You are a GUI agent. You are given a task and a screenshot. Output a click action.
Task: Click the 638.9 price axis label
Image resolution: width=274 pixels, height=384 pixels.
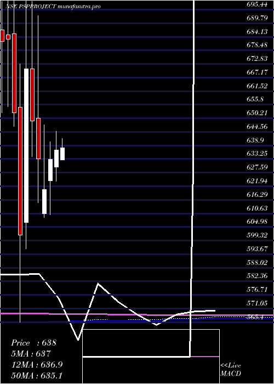click(255, 140)
